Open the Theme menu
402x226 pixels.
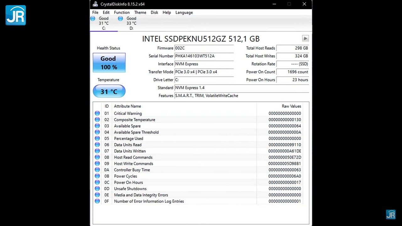tap(140, 13)
